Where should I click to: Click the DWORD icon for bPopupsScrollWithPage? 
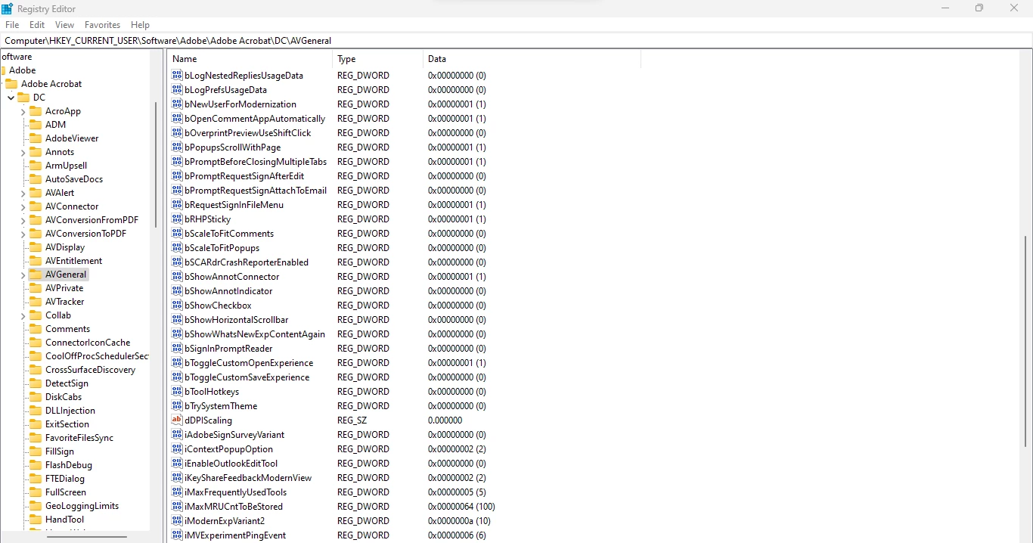[x=177, y=147]
